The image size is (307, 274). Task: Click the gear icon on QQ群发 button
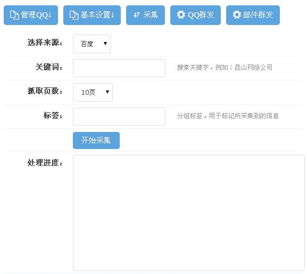pos(181,15)
